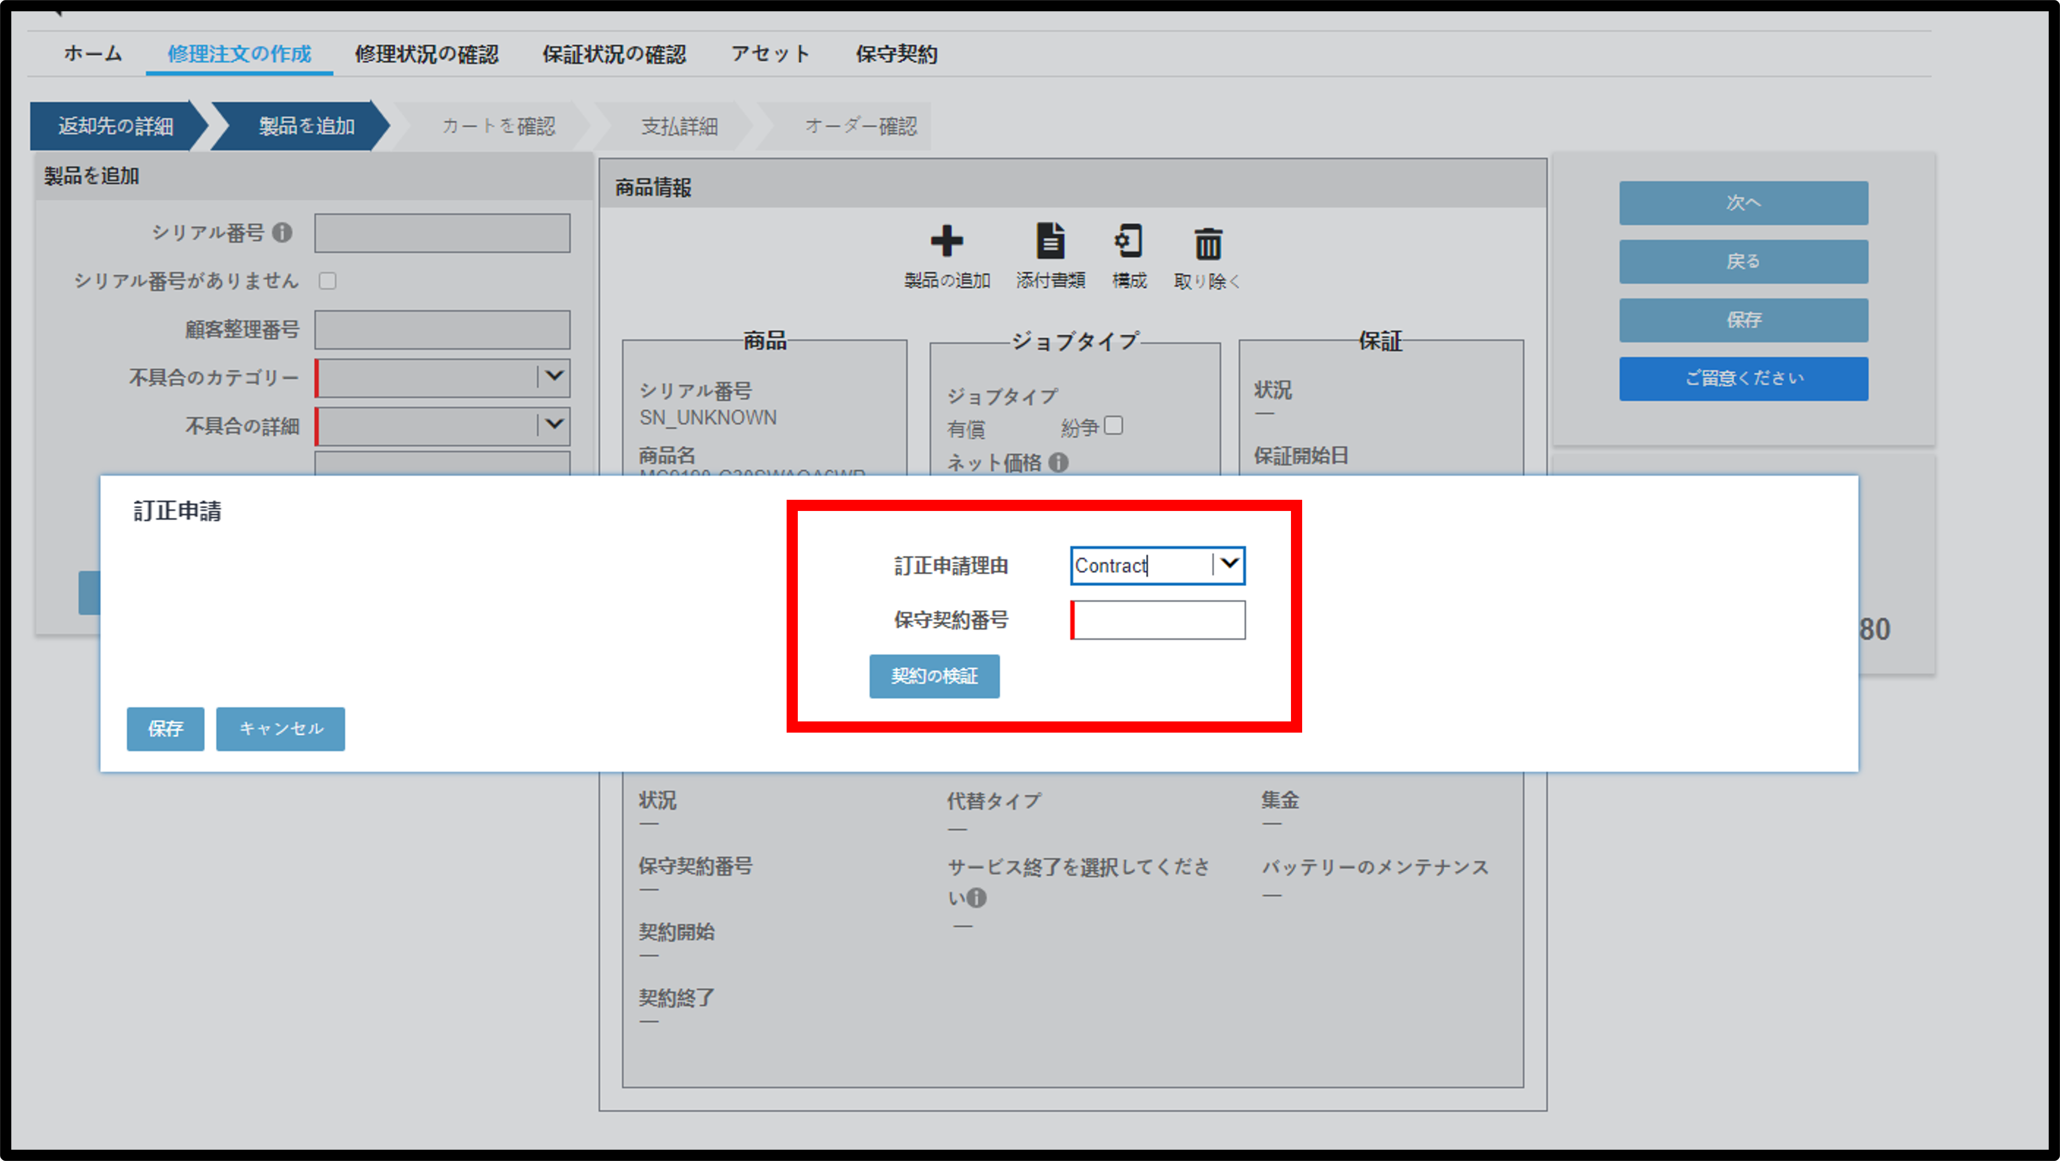Select the 構成 configuration icon
This screenshot has width=2060, height=1161.
click(x=1129, y=241)
